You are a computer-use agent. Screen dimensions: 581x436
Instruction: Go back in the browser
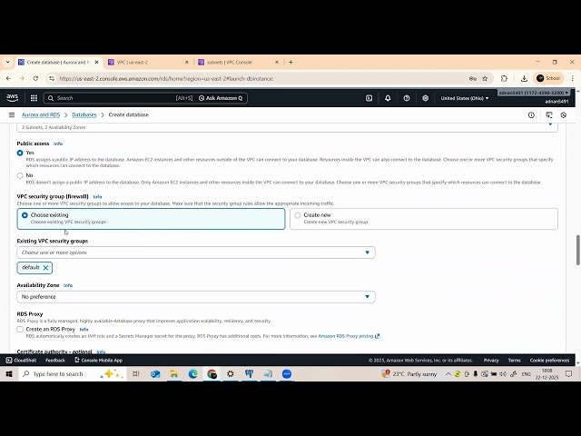[x=8, y=78]
